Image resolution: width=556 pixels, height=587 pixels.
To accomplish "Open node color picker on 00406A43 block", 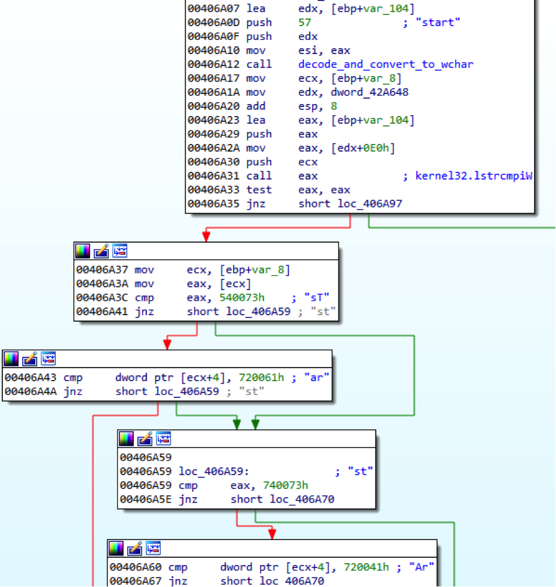I will click(x=11, y=359).
